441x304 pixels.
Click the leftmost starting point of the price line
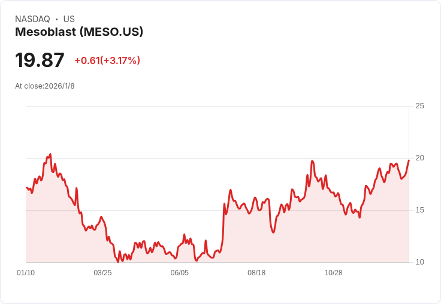[26, 188]
